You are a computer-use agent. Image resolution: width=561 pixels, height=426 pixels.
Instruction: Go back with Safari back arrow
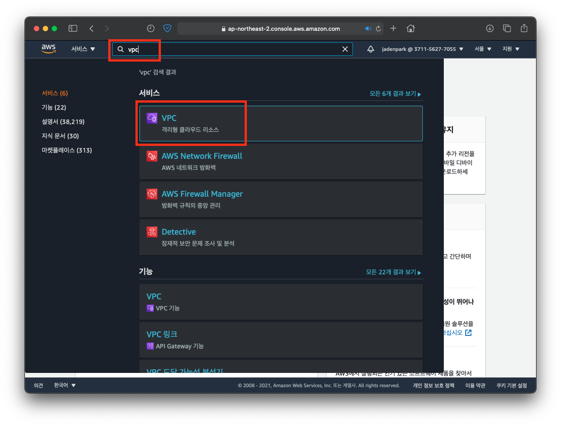click(91, 29)
